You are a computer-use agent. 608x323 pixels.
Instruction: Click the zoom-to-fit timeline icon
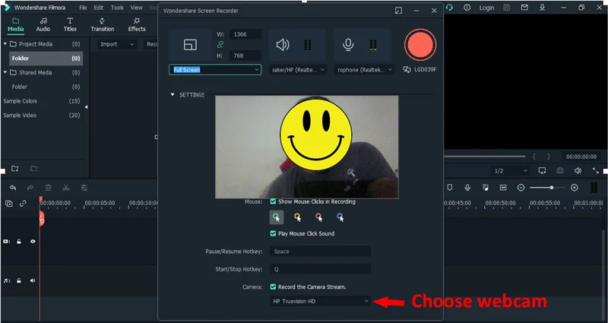(x=503, y=187)
